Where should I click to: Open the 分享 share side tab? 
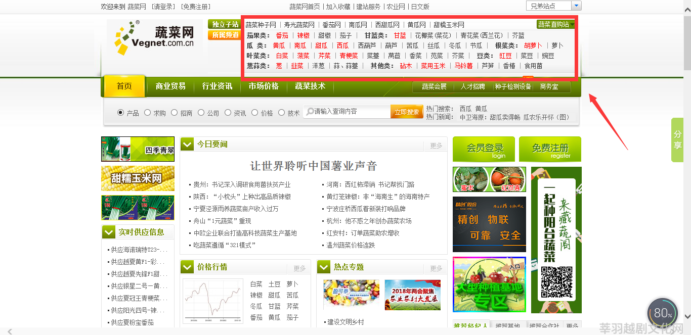(x=677, y=140)
